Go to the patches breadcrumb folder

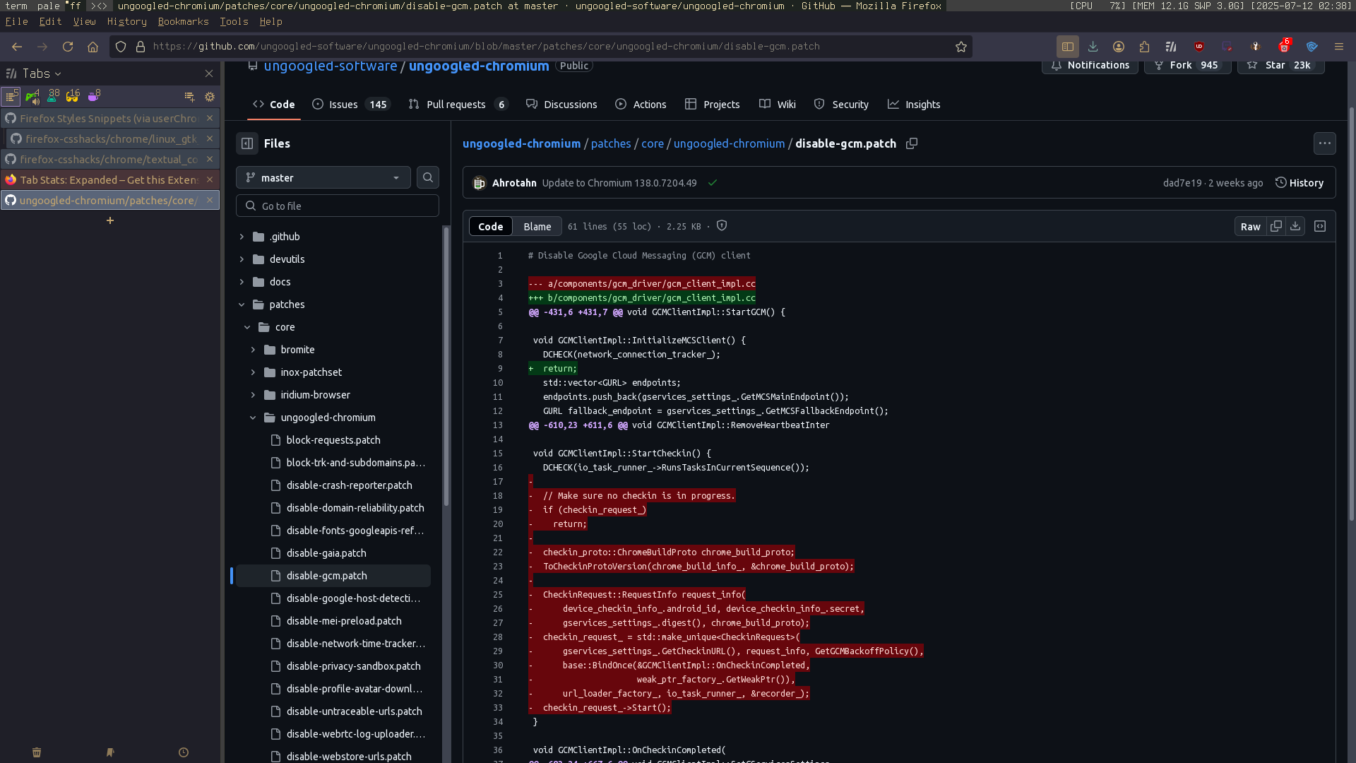(611, 143)
